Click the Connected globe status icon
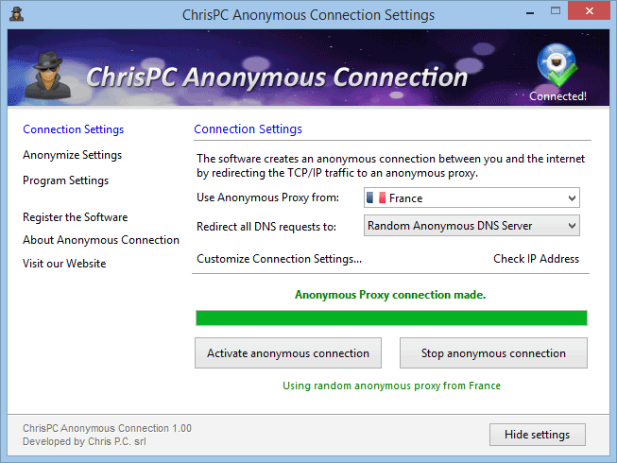The height and width of the screenshot is (463, 617). coord(557,66)
